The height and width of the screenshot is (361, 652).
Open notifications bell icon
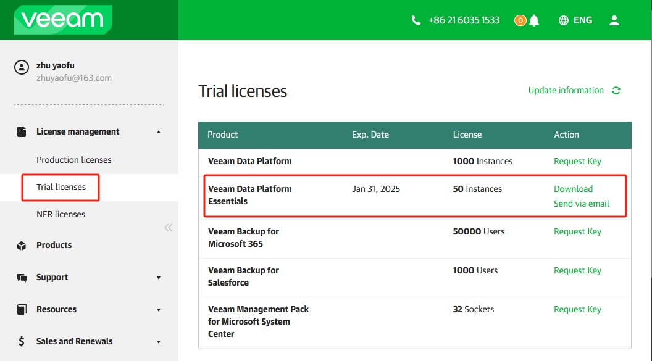click(x=534, y=20)
